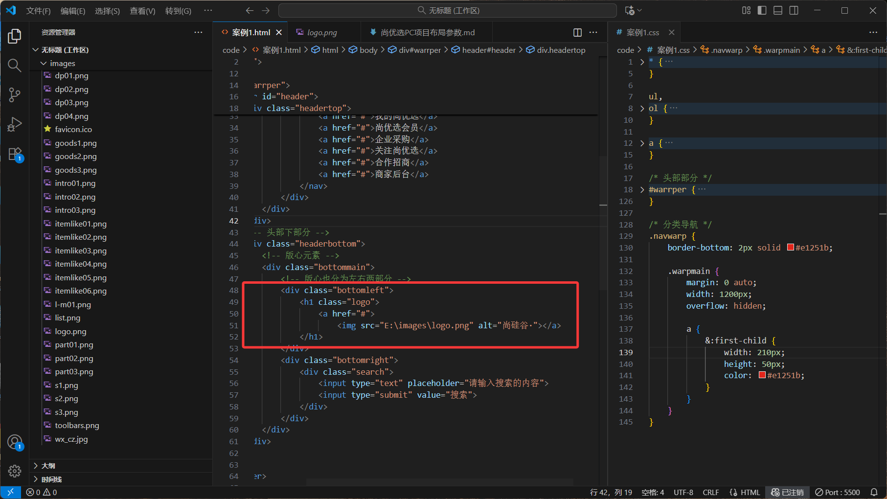Viewport: 887px width, 499px height.
Task: Go back using the navigation arrow
Action: 250,10
